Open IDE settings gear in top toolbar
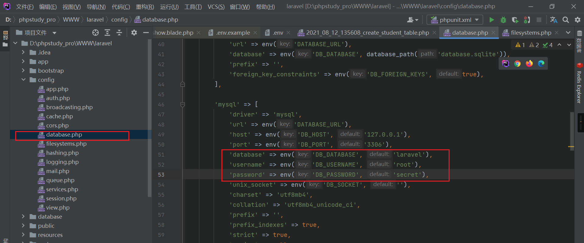 coord(578,20)
